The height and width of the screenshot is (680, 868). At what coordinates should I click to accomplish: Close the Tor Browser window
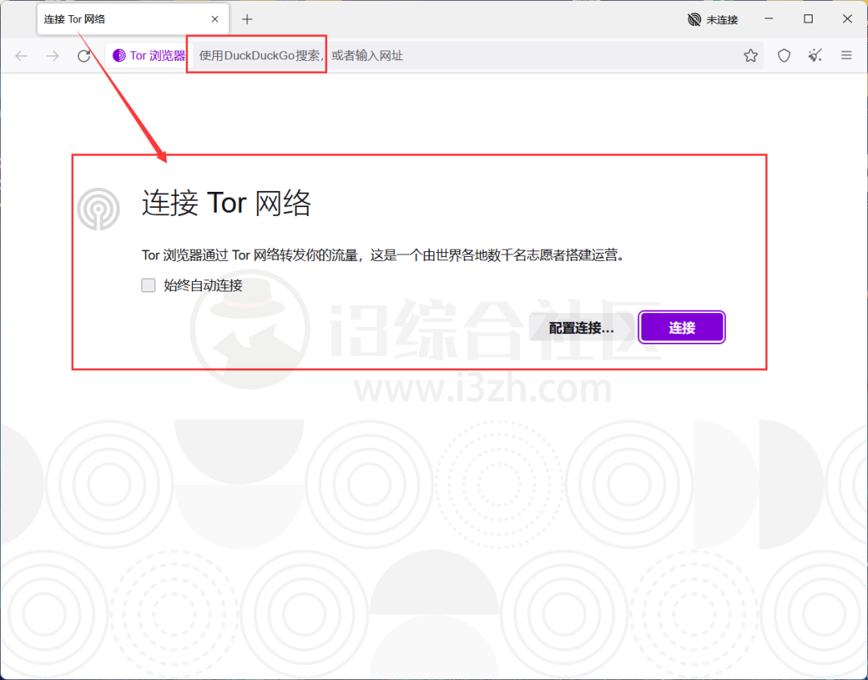pos(847,18)
